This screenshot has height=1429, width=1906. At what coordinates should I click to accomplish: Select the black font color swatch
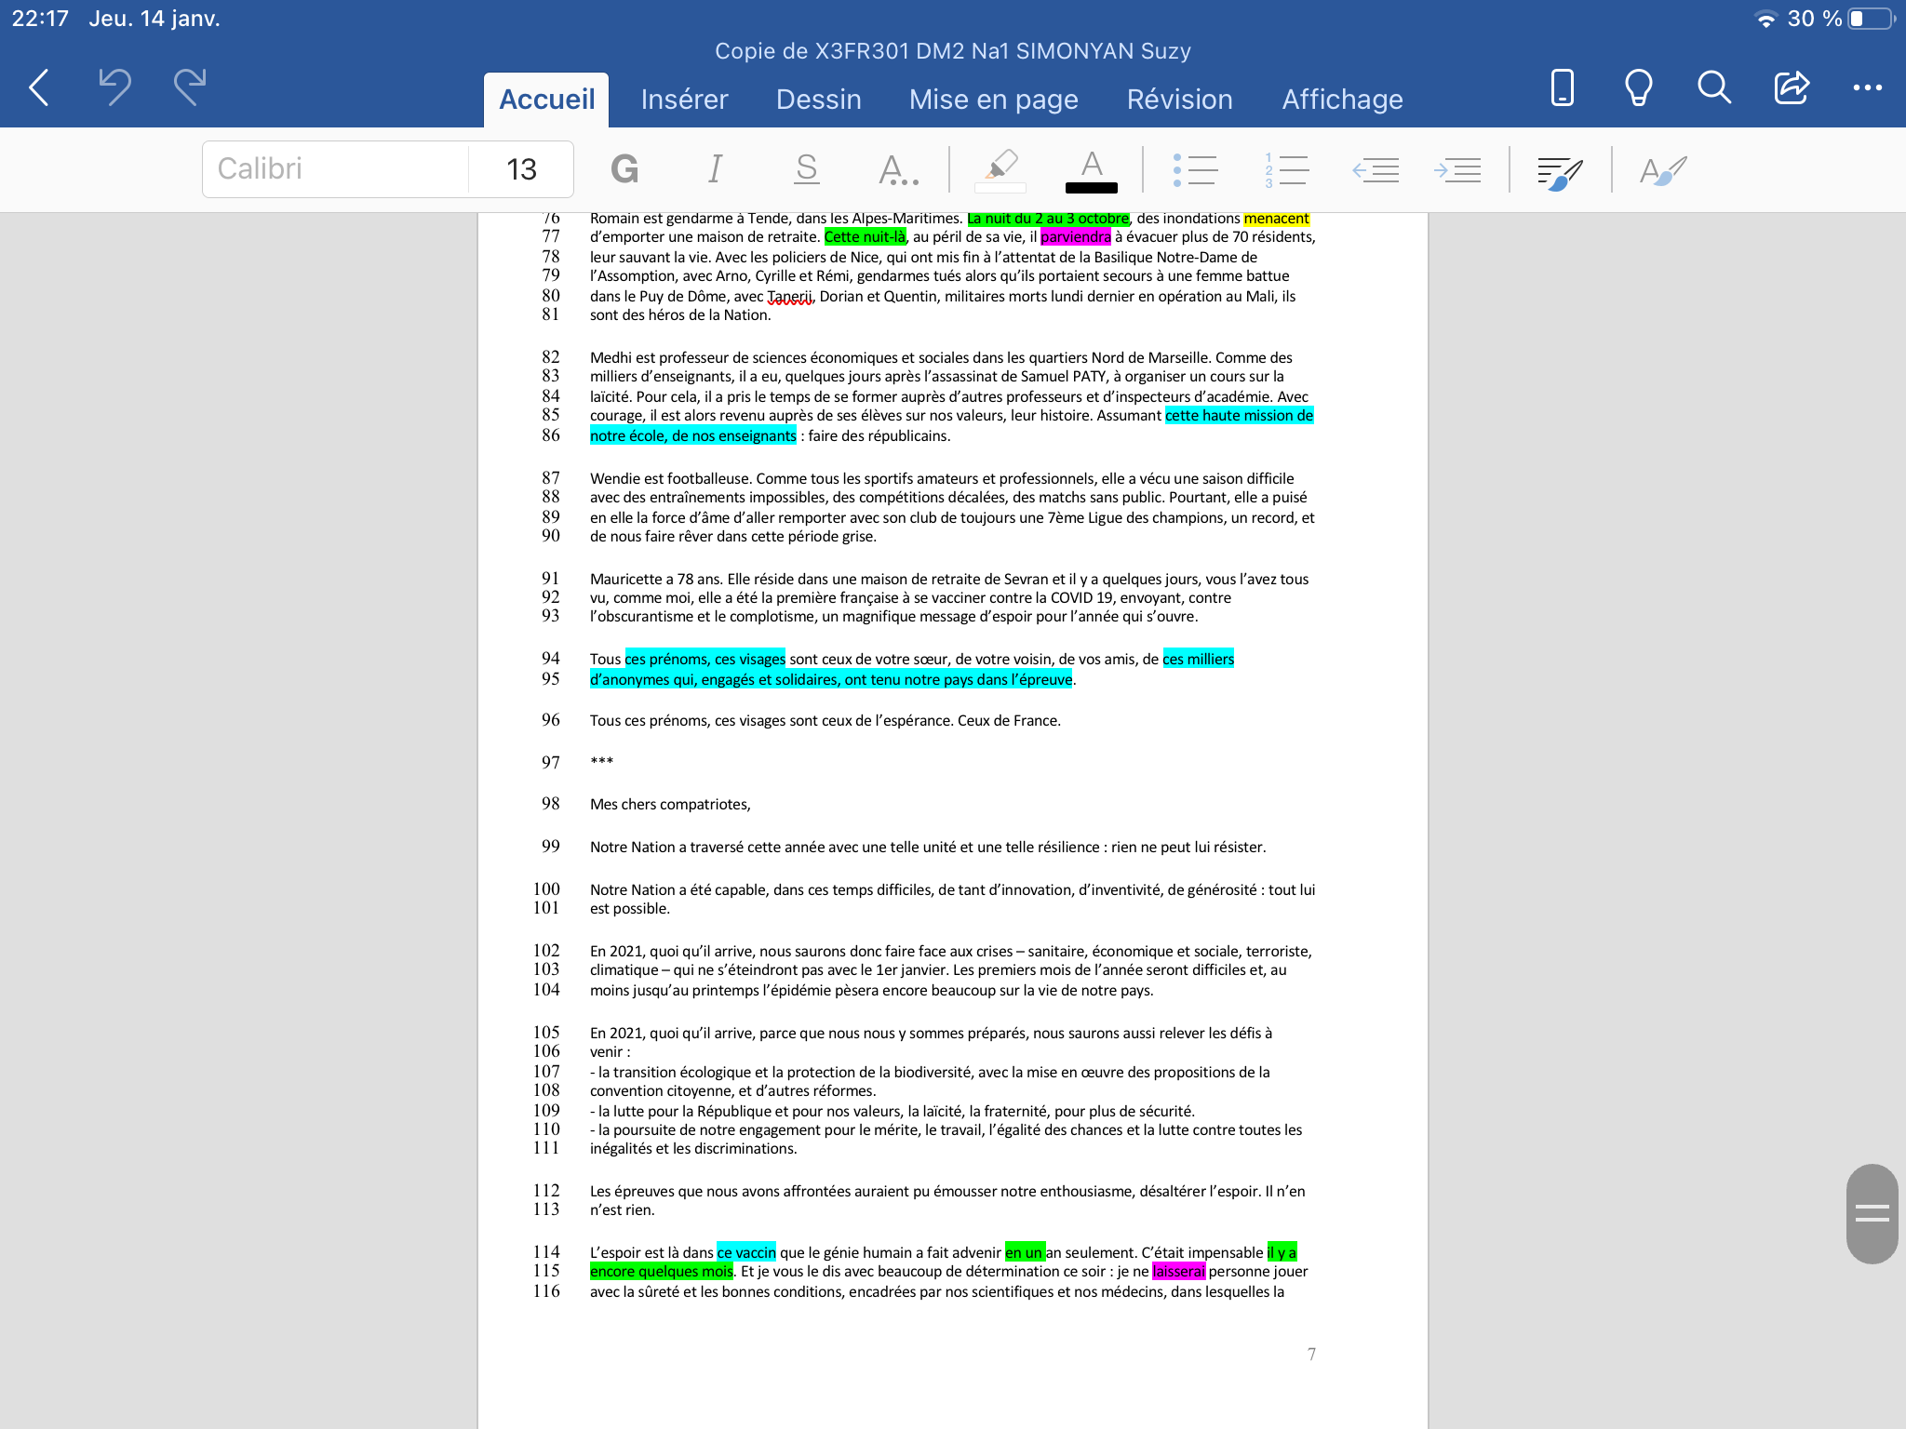point(1091,187)
